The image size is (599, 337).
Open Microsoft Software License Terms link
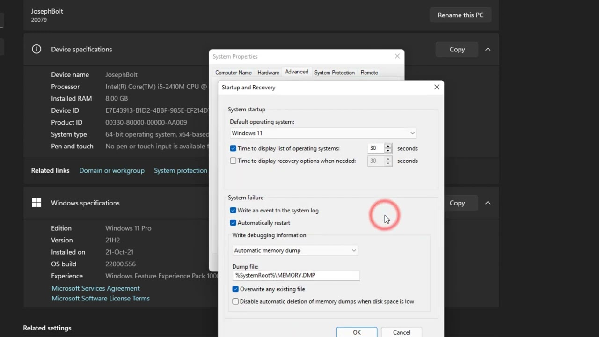(x=101, y=298)
